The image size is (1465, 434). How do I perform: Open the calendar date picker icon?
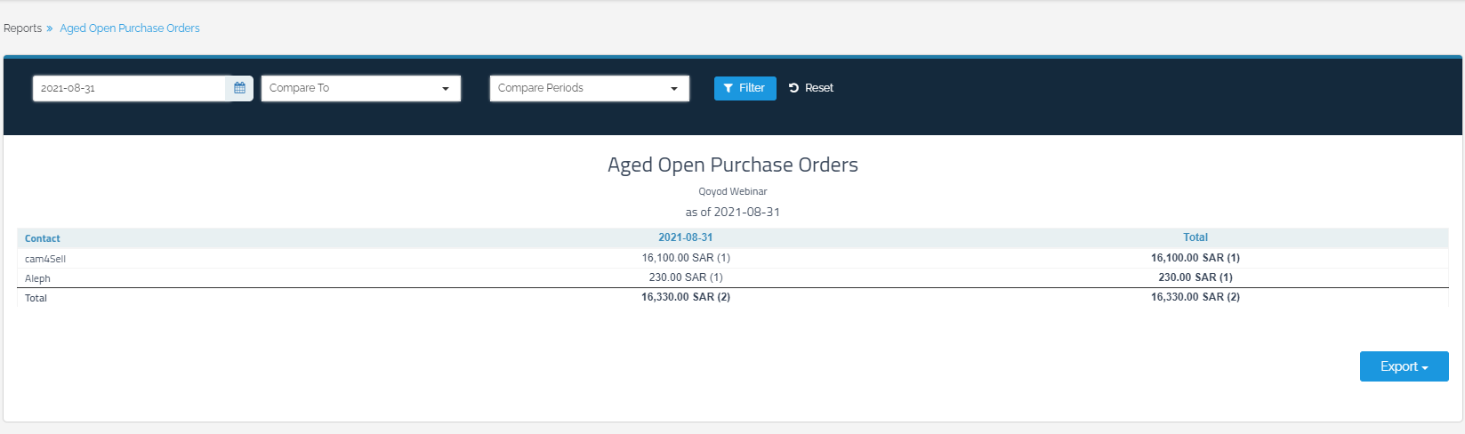click(x=239, y=88)
